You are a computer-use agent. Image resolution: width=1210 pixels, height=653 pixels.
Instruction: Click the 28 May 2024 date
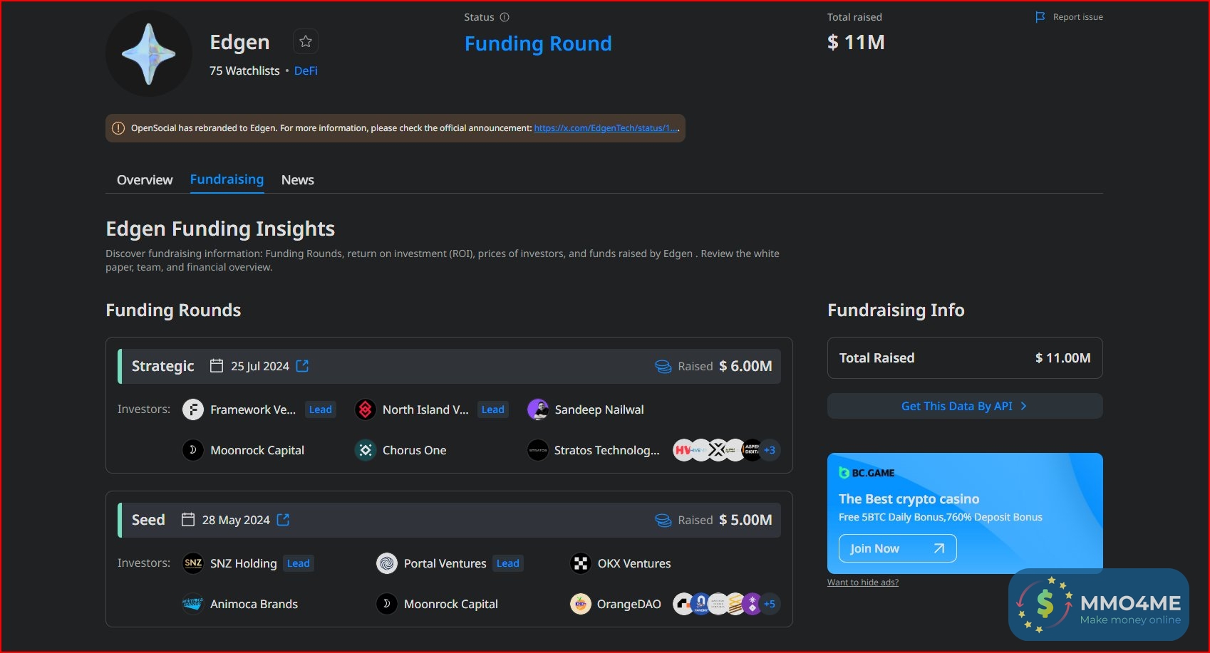coord(236,520)
